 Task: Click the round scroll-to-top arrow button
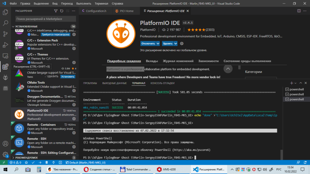tap(228, 69)
